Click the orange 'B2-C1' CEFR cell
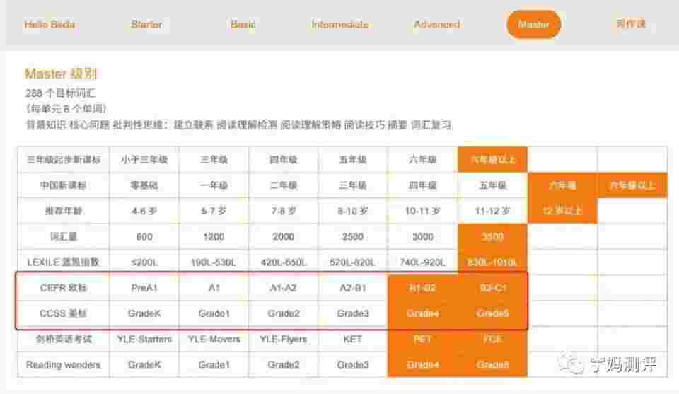The image size is (679, 394). [492, 288]
